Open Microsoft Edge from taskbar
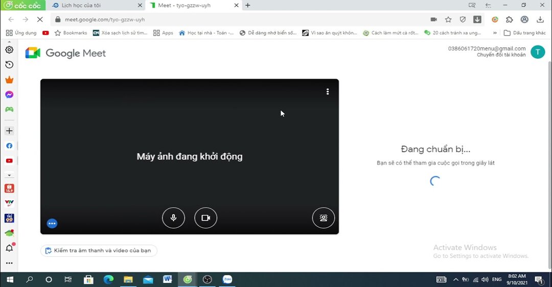The image size is (552, 287). pyautogui.click(x=108, y=280)
